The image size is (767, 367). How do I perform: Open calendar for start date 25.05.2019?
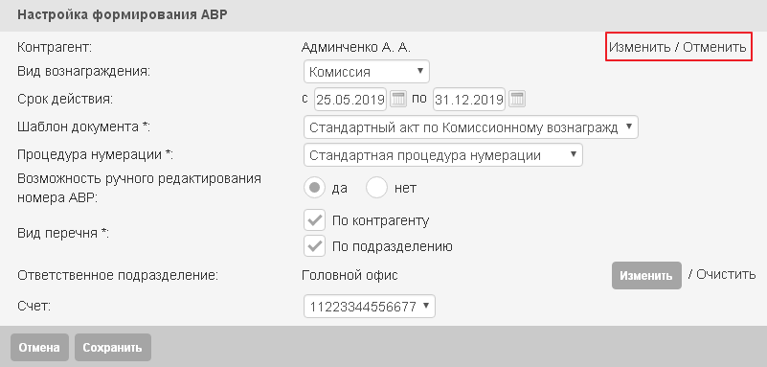[x=399, y=100]
